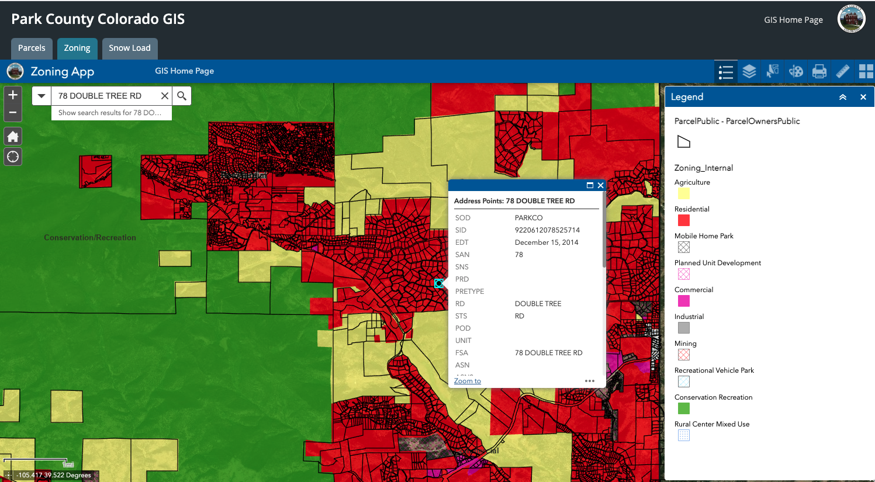
Task: Open the Draw palette widget
Action: point(796,71)
